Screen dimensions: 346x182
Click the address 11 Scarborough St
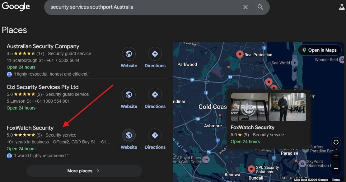click(x=25, y=60)
